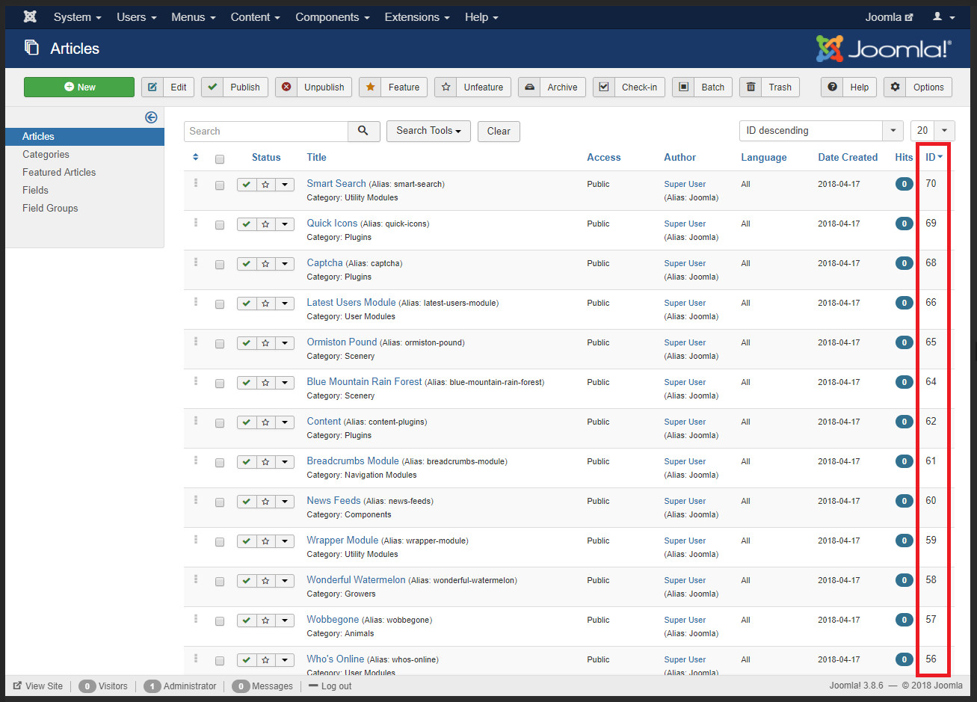Open the Options button
The width and height of the screenshot is (977, 702).
pos(918,87)
